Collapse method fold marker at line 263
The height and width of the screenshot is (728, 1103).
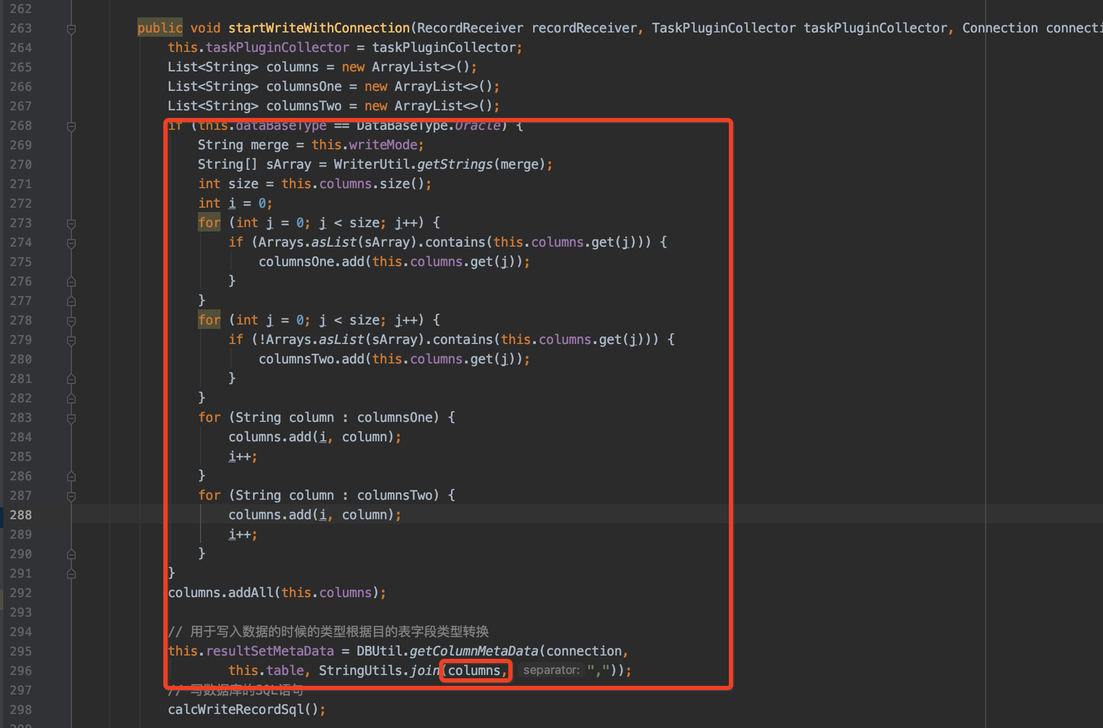pyautogui.click(x=71, y=29)
